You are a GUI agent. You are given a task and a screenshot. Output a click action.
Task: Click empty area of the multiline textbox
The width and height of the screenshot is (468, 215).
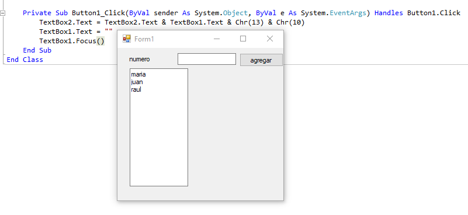point(159,140)
